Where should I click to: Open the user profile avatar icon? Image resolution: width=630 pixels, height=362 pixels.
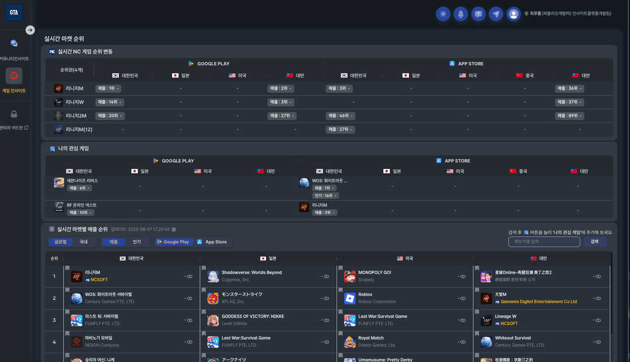(513, 14)
